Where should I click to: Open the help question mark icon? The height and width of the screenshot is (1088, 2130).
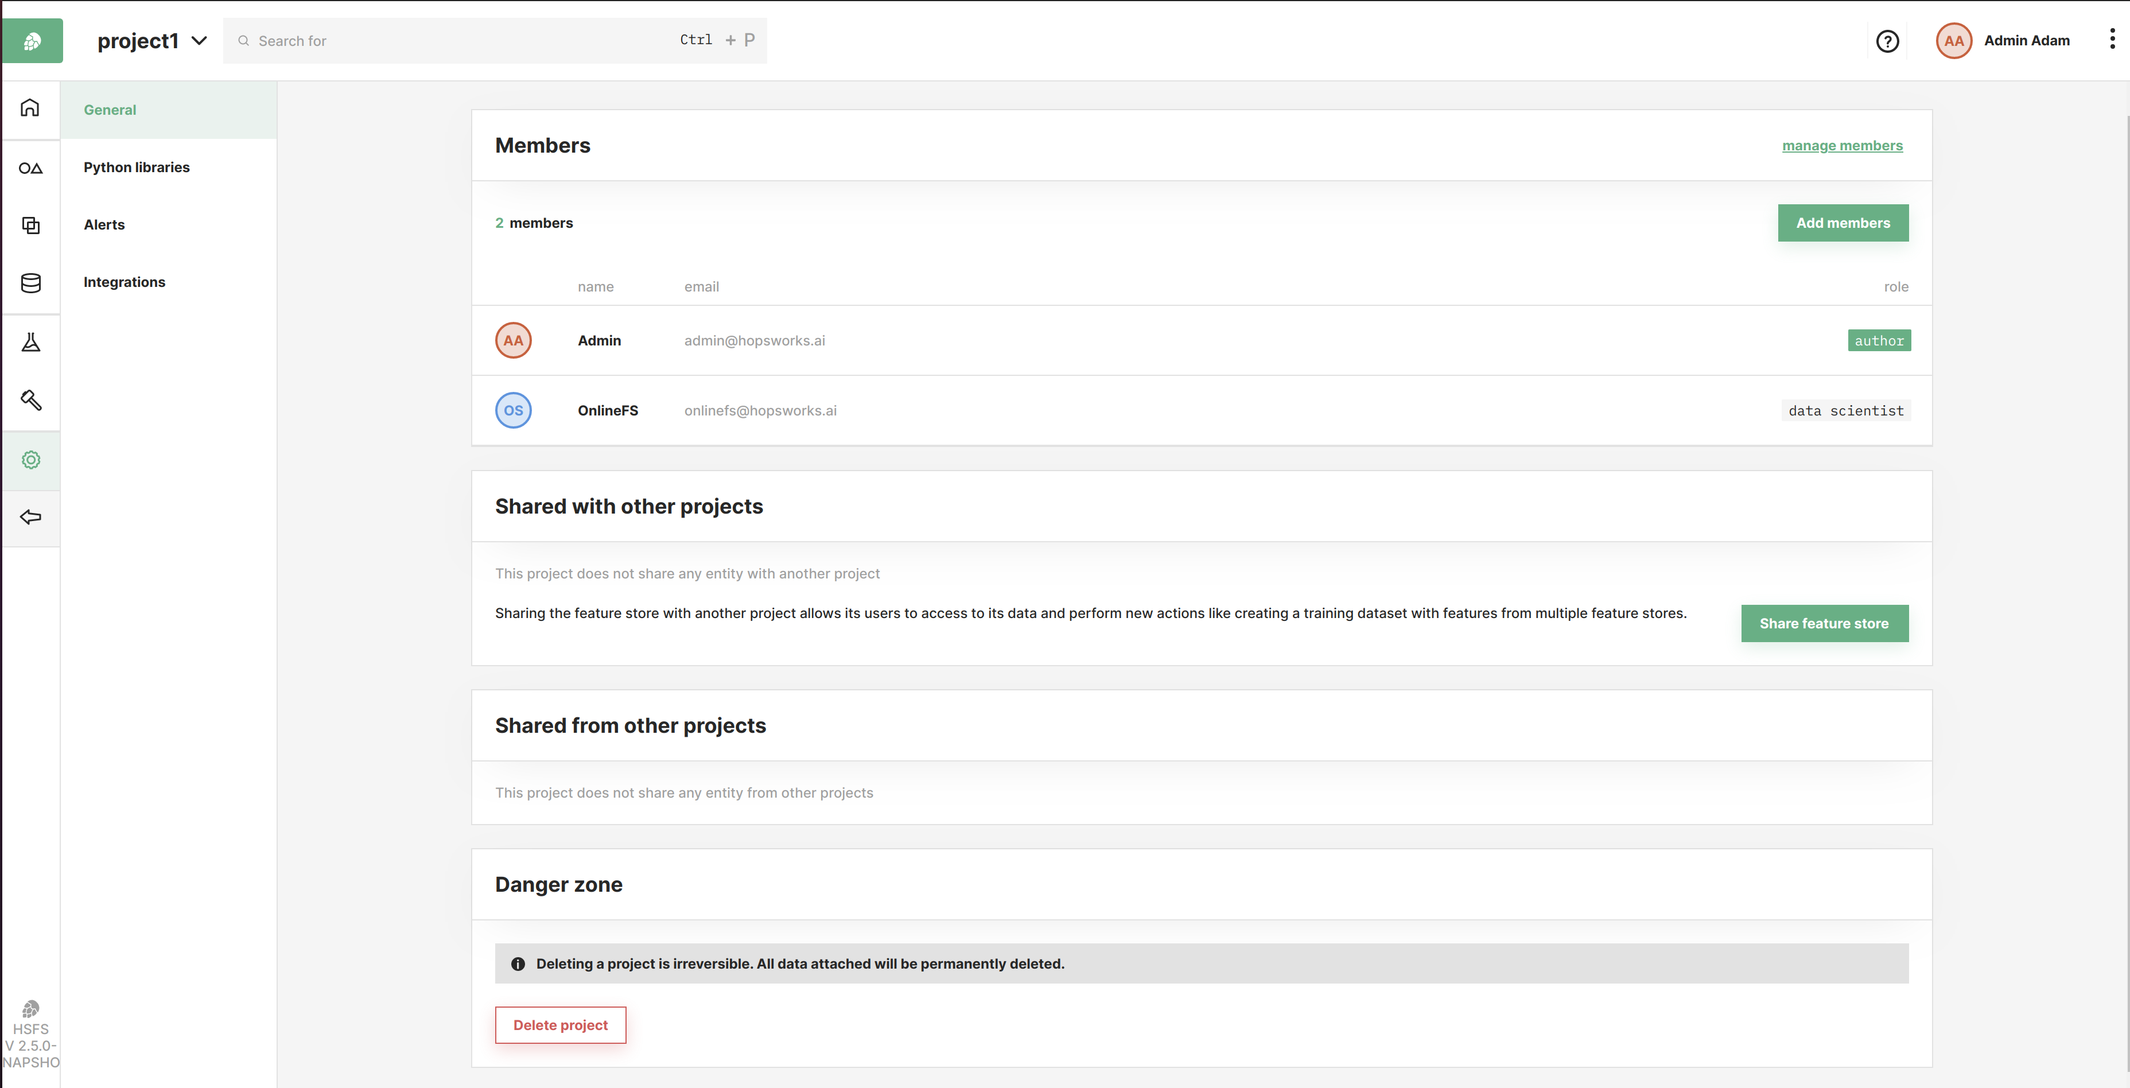click(x=1887, y=41)
